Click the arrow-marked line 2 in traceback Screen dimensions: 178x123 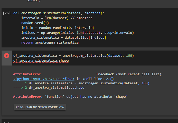point(49,88)
